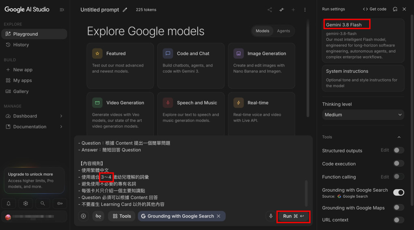The image size is (414, 230).
Task: Edit the Untitled prompt title pencil icon
Action: (125, 10)
